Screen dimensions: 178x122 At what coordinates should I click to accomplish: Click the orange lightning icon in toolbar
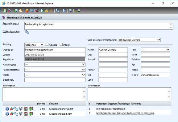(x=51, y=11)
